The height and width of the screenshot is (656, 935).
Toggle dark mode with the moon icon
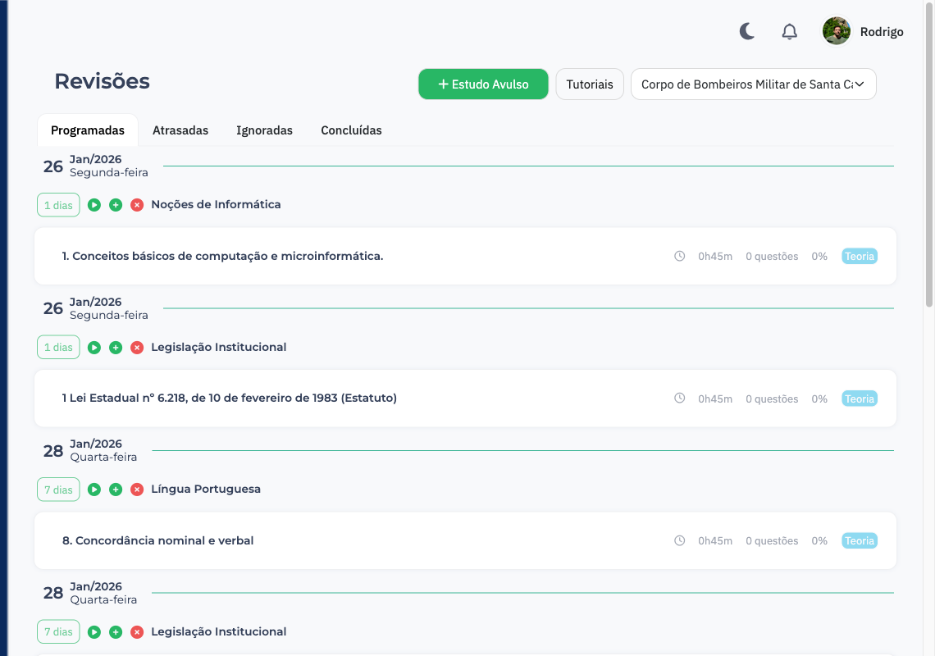746,32
